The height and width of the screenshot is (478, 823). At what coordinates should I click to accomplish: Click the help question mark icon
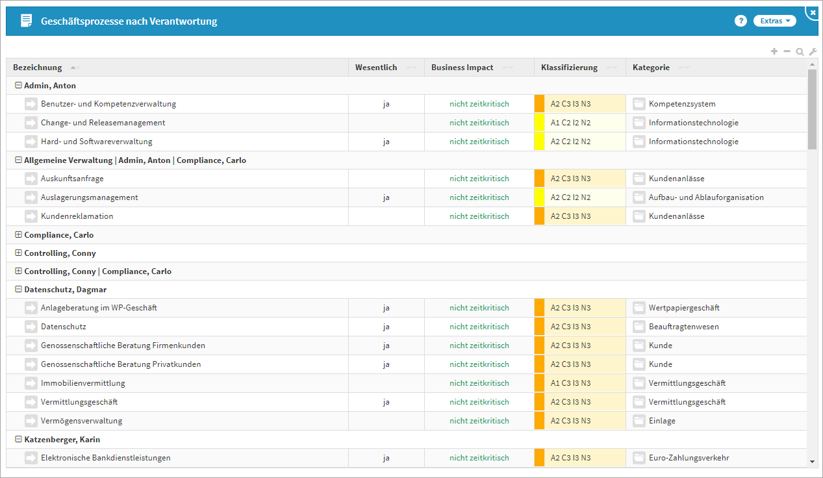click(741, 21)
